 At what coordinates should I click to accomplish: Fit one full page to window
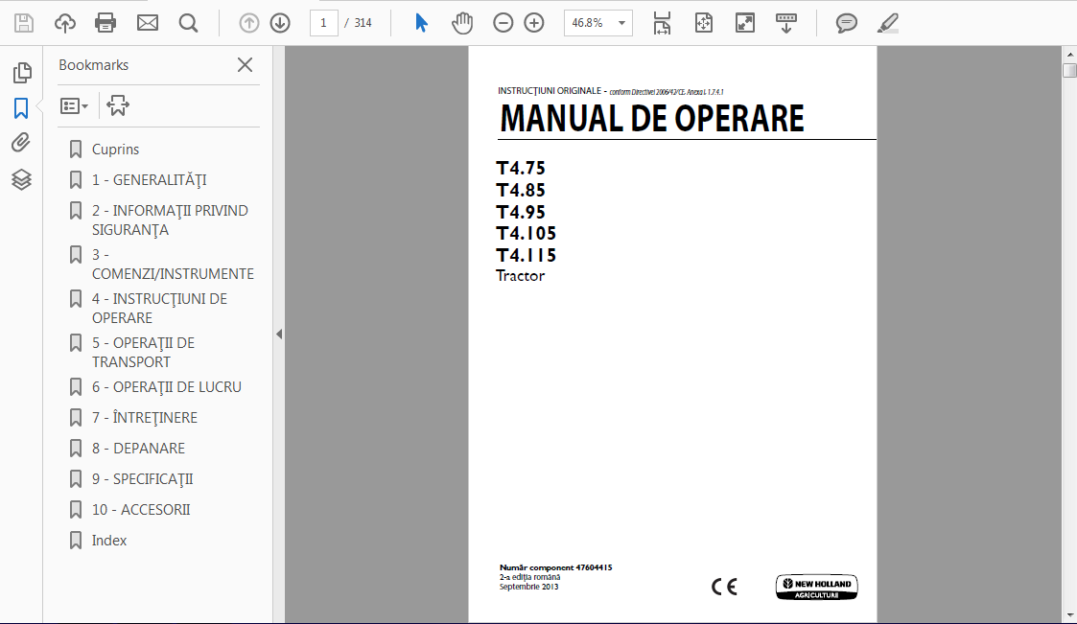click(703, 23)
